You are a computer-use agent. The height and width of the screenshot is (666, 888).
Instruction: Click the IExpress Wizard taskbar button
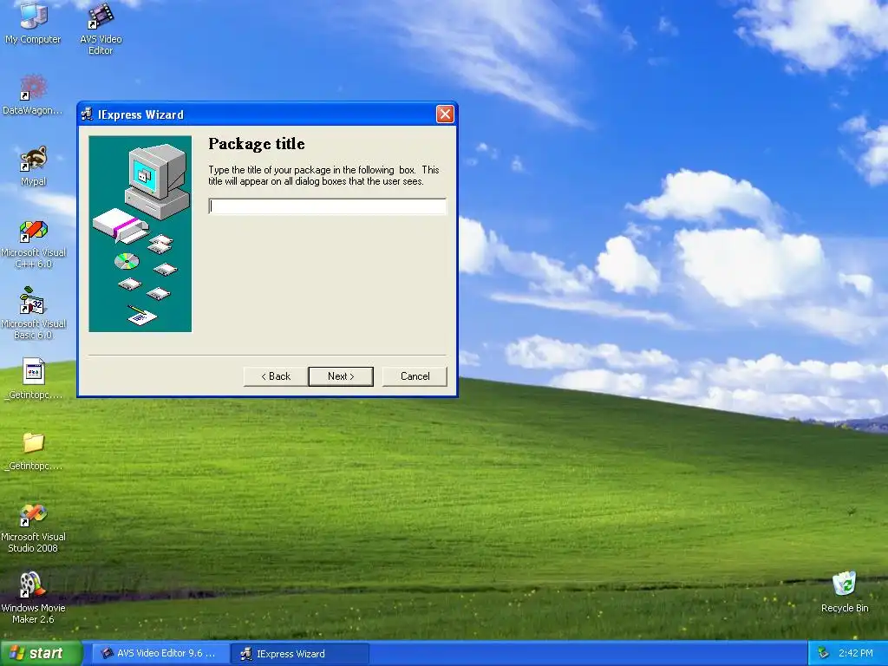pyautogui.click(x=300, y=654)
